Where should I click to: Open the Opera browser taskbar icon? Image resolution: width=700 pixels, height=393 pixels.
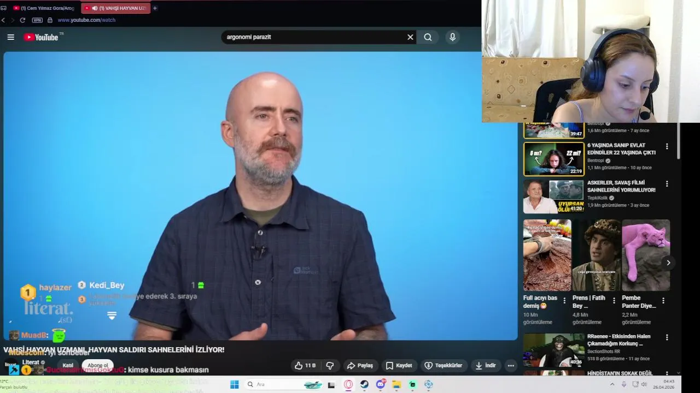coord(348,384)
